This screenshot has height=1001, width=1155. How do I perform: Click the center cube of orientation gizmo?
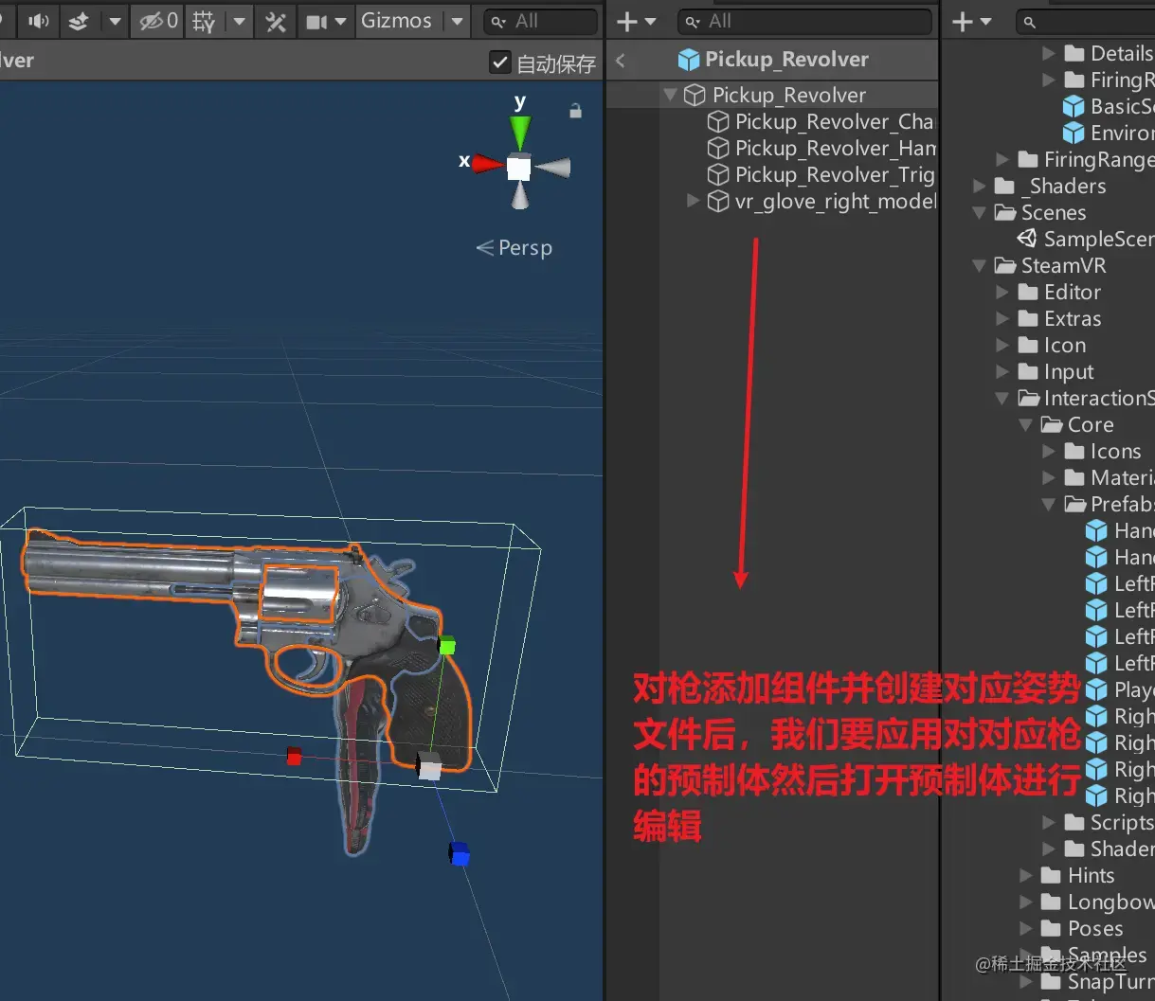pyautogui.click(x=518, y=168)
